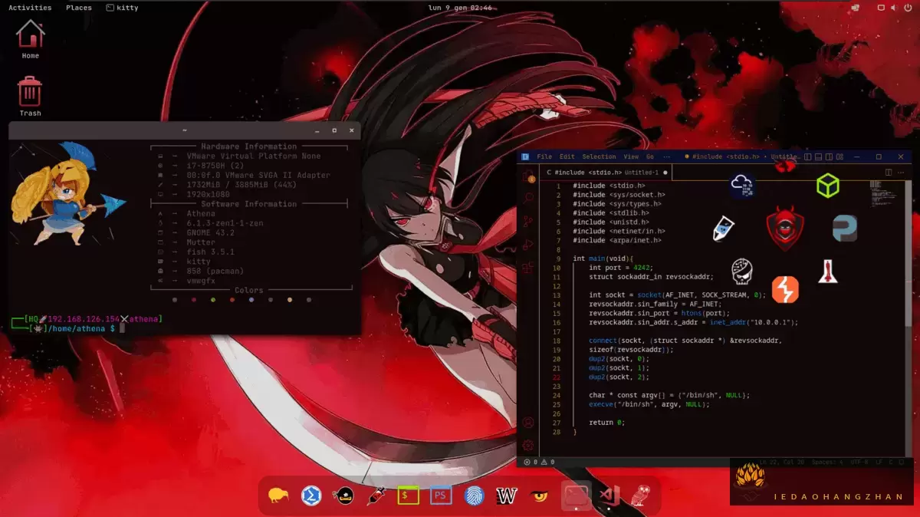Click the terminal prompt after /home/athena $

point(121,328)
